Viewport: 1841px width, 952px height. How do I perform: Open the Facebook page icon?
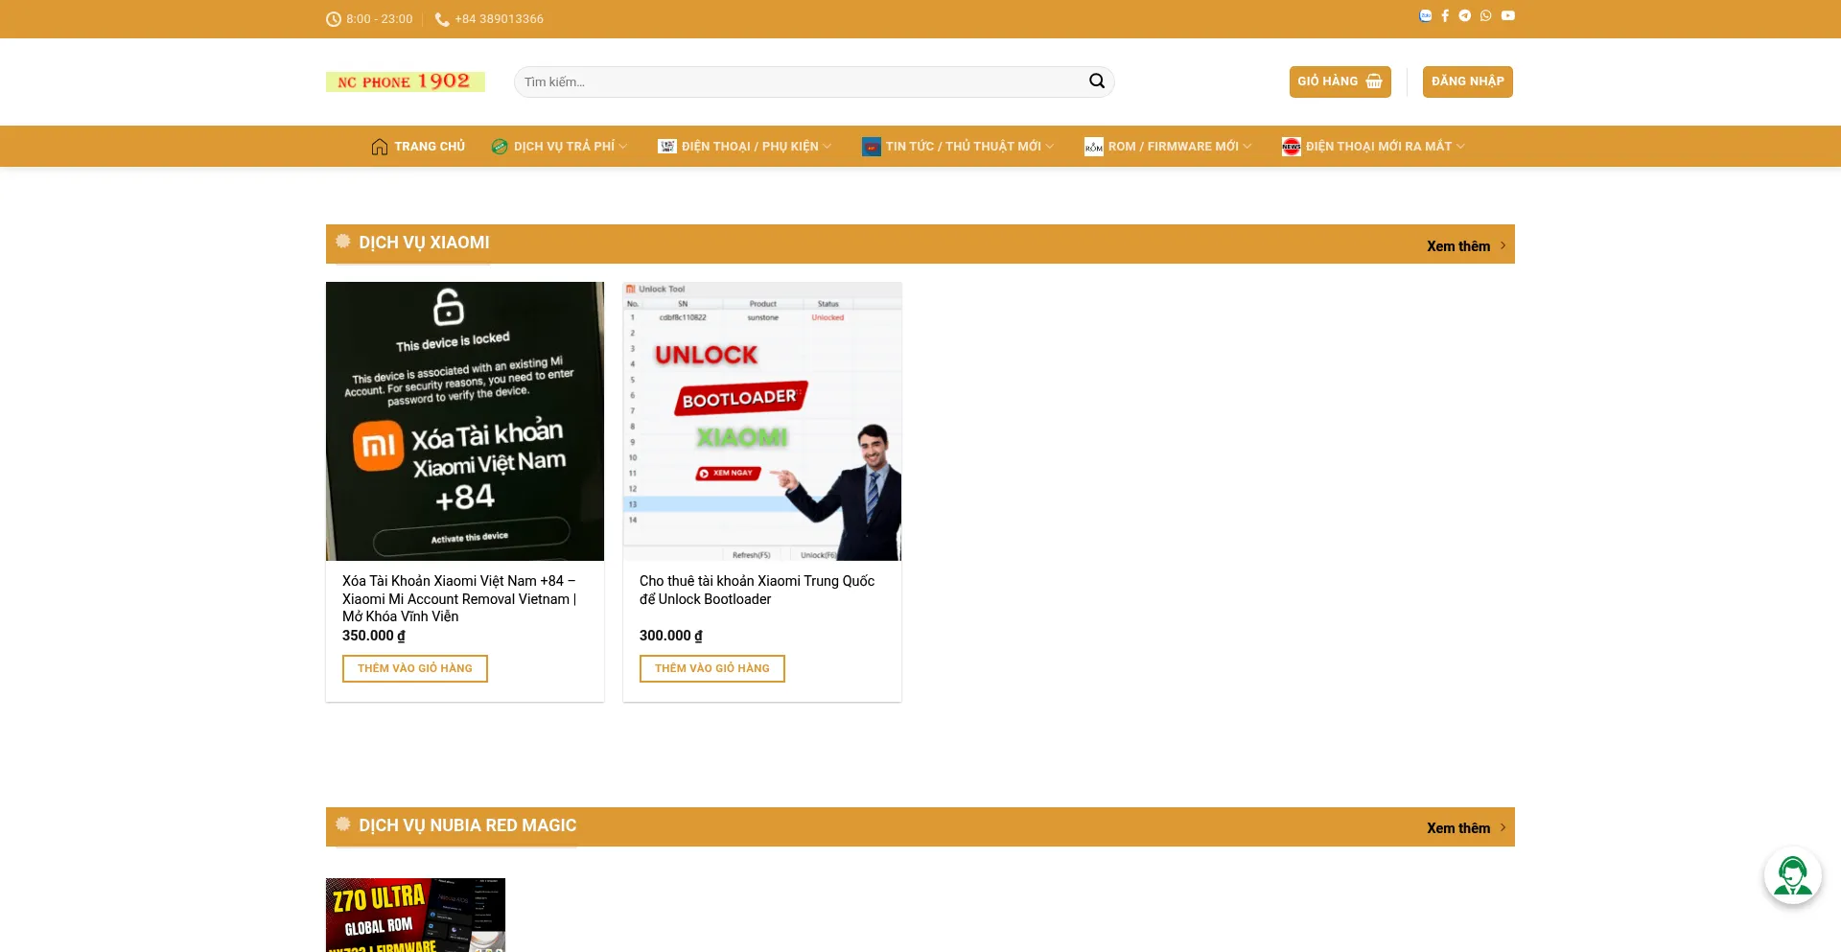click(x=1445, y=15)
